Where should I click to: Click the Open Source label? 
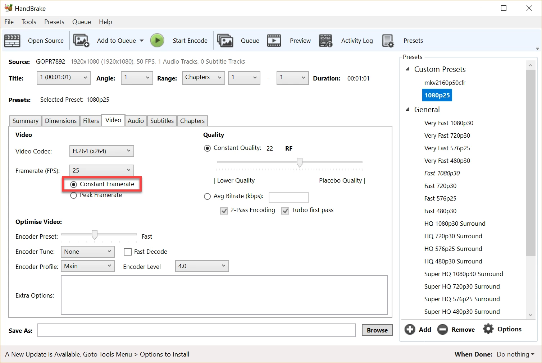46,41
